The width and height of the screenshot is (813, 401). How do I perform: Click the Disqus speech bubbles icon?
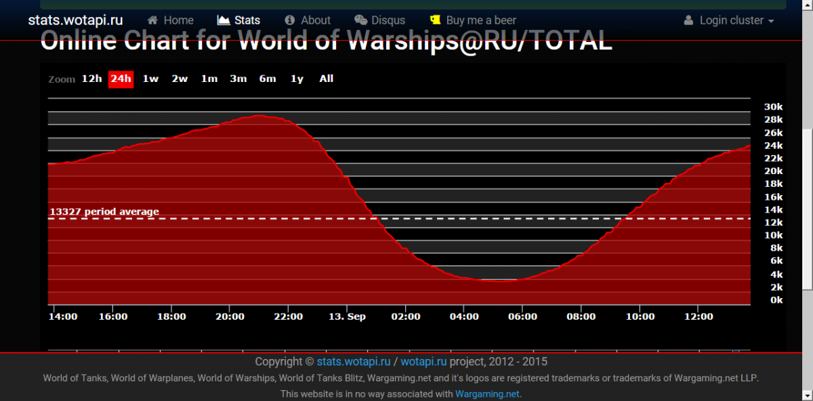coord(361,20)
